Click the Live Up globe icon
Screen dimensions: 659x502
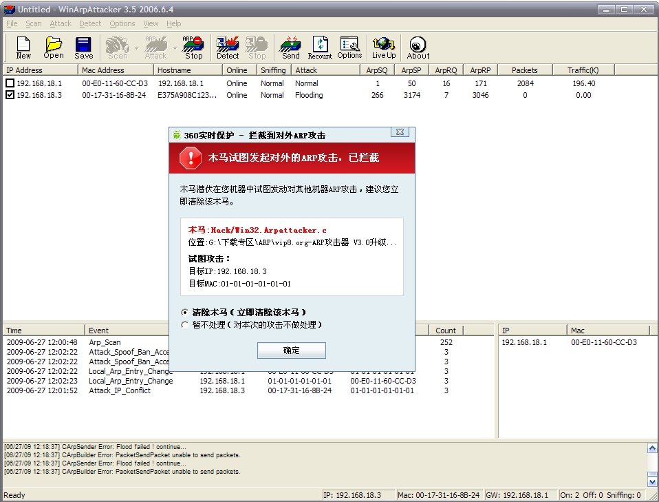[x=384, y=48]
